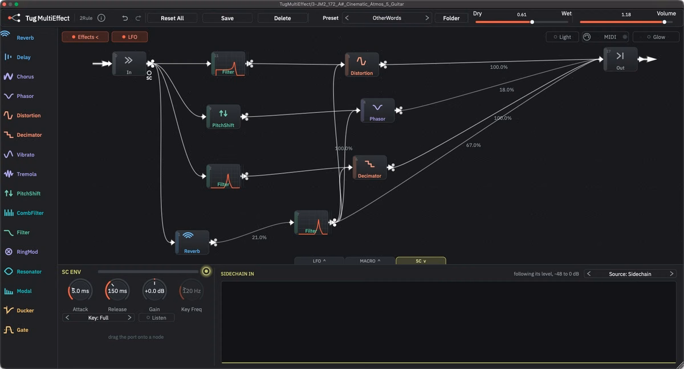The height and width of the screenshot is (369, 684).
Task: Select the Decimator node on the canvas
Action: (369, 167)
